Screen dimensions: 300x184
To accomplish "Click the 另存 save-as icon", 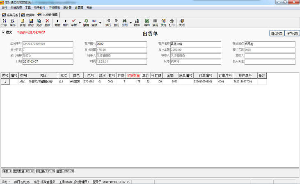I will 39,23.
